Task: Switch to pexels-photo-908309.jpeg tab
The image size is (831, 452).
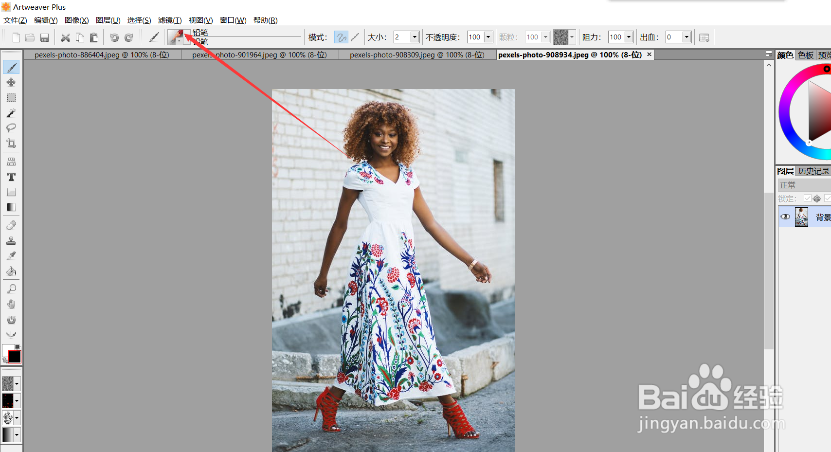Action: pos(417,55)
